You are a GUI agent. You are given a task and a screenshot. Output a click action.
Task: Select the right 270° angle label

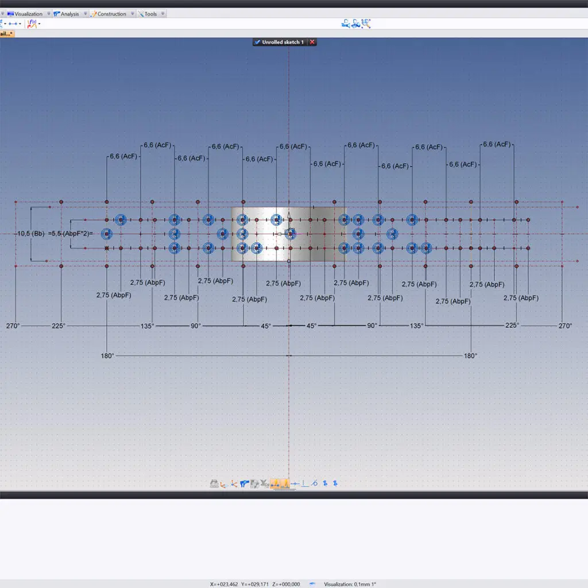[565, 326]
